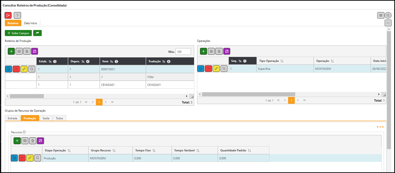Sort by the Grupo Recurso column header

111,150
